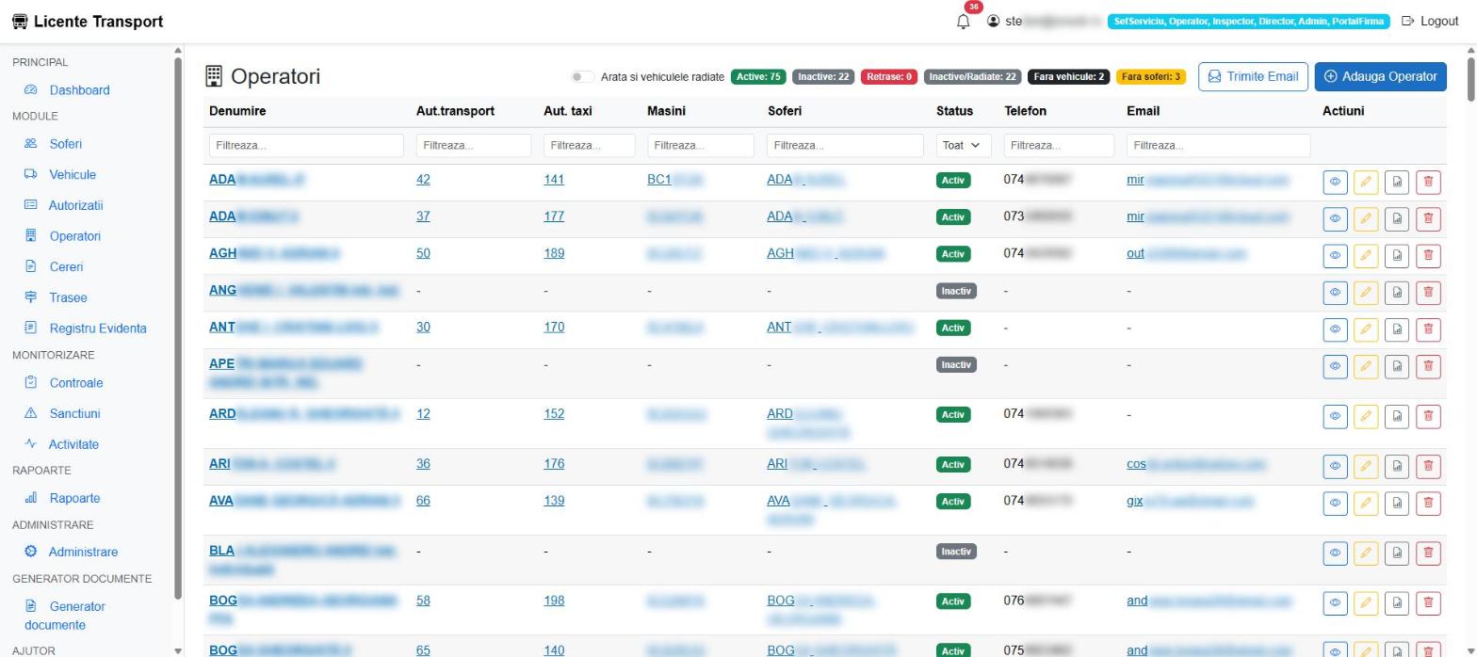View the ANT operator with the eye icon

[x=1335, y=329]
